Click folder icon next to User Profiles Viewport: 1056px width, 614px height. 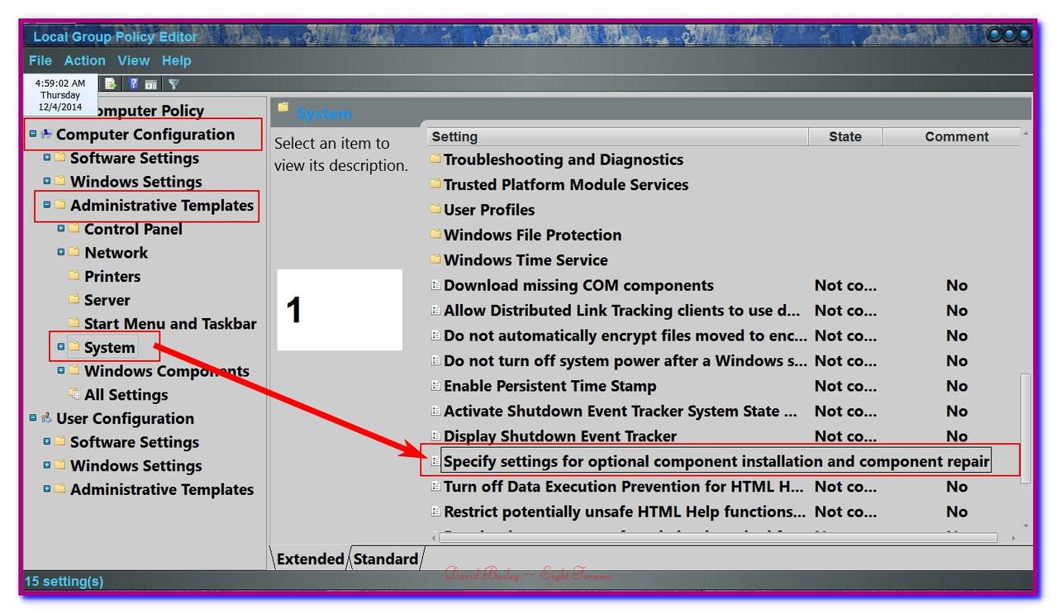(435, 209)
